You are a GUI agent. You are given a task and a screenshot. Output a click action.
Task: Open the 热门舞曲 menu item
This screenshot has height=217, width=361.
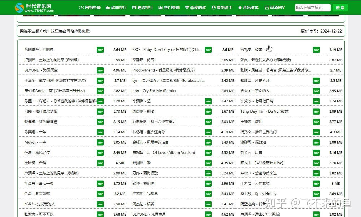(169, 8)
